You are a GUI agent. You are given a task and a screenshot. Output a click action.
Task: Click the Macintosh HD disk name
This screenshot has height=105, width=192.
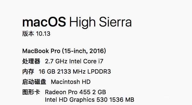(71, 82)
